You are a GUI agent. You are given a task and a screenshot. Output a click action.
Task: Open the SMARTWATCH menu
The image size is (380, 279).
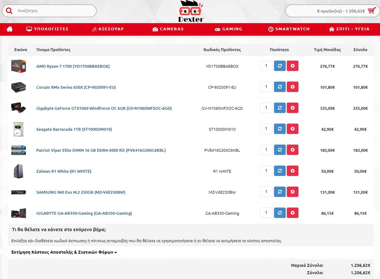289,29
